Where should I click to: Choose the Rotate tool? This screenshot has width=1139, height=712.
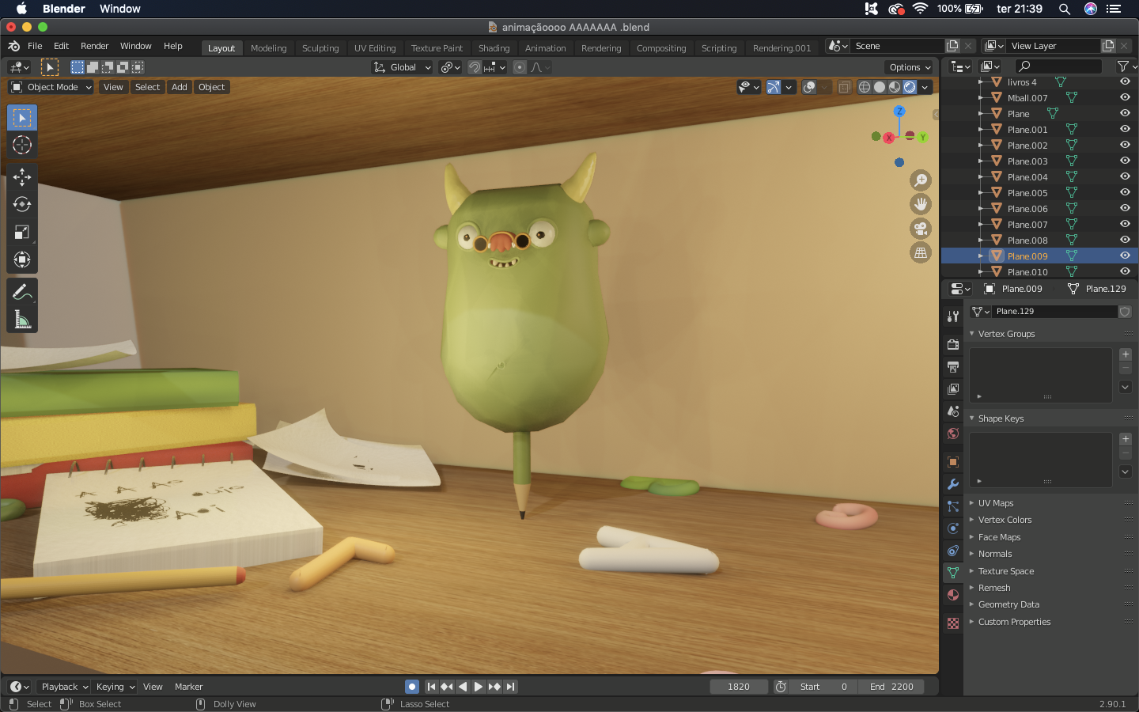coord(22,205)
